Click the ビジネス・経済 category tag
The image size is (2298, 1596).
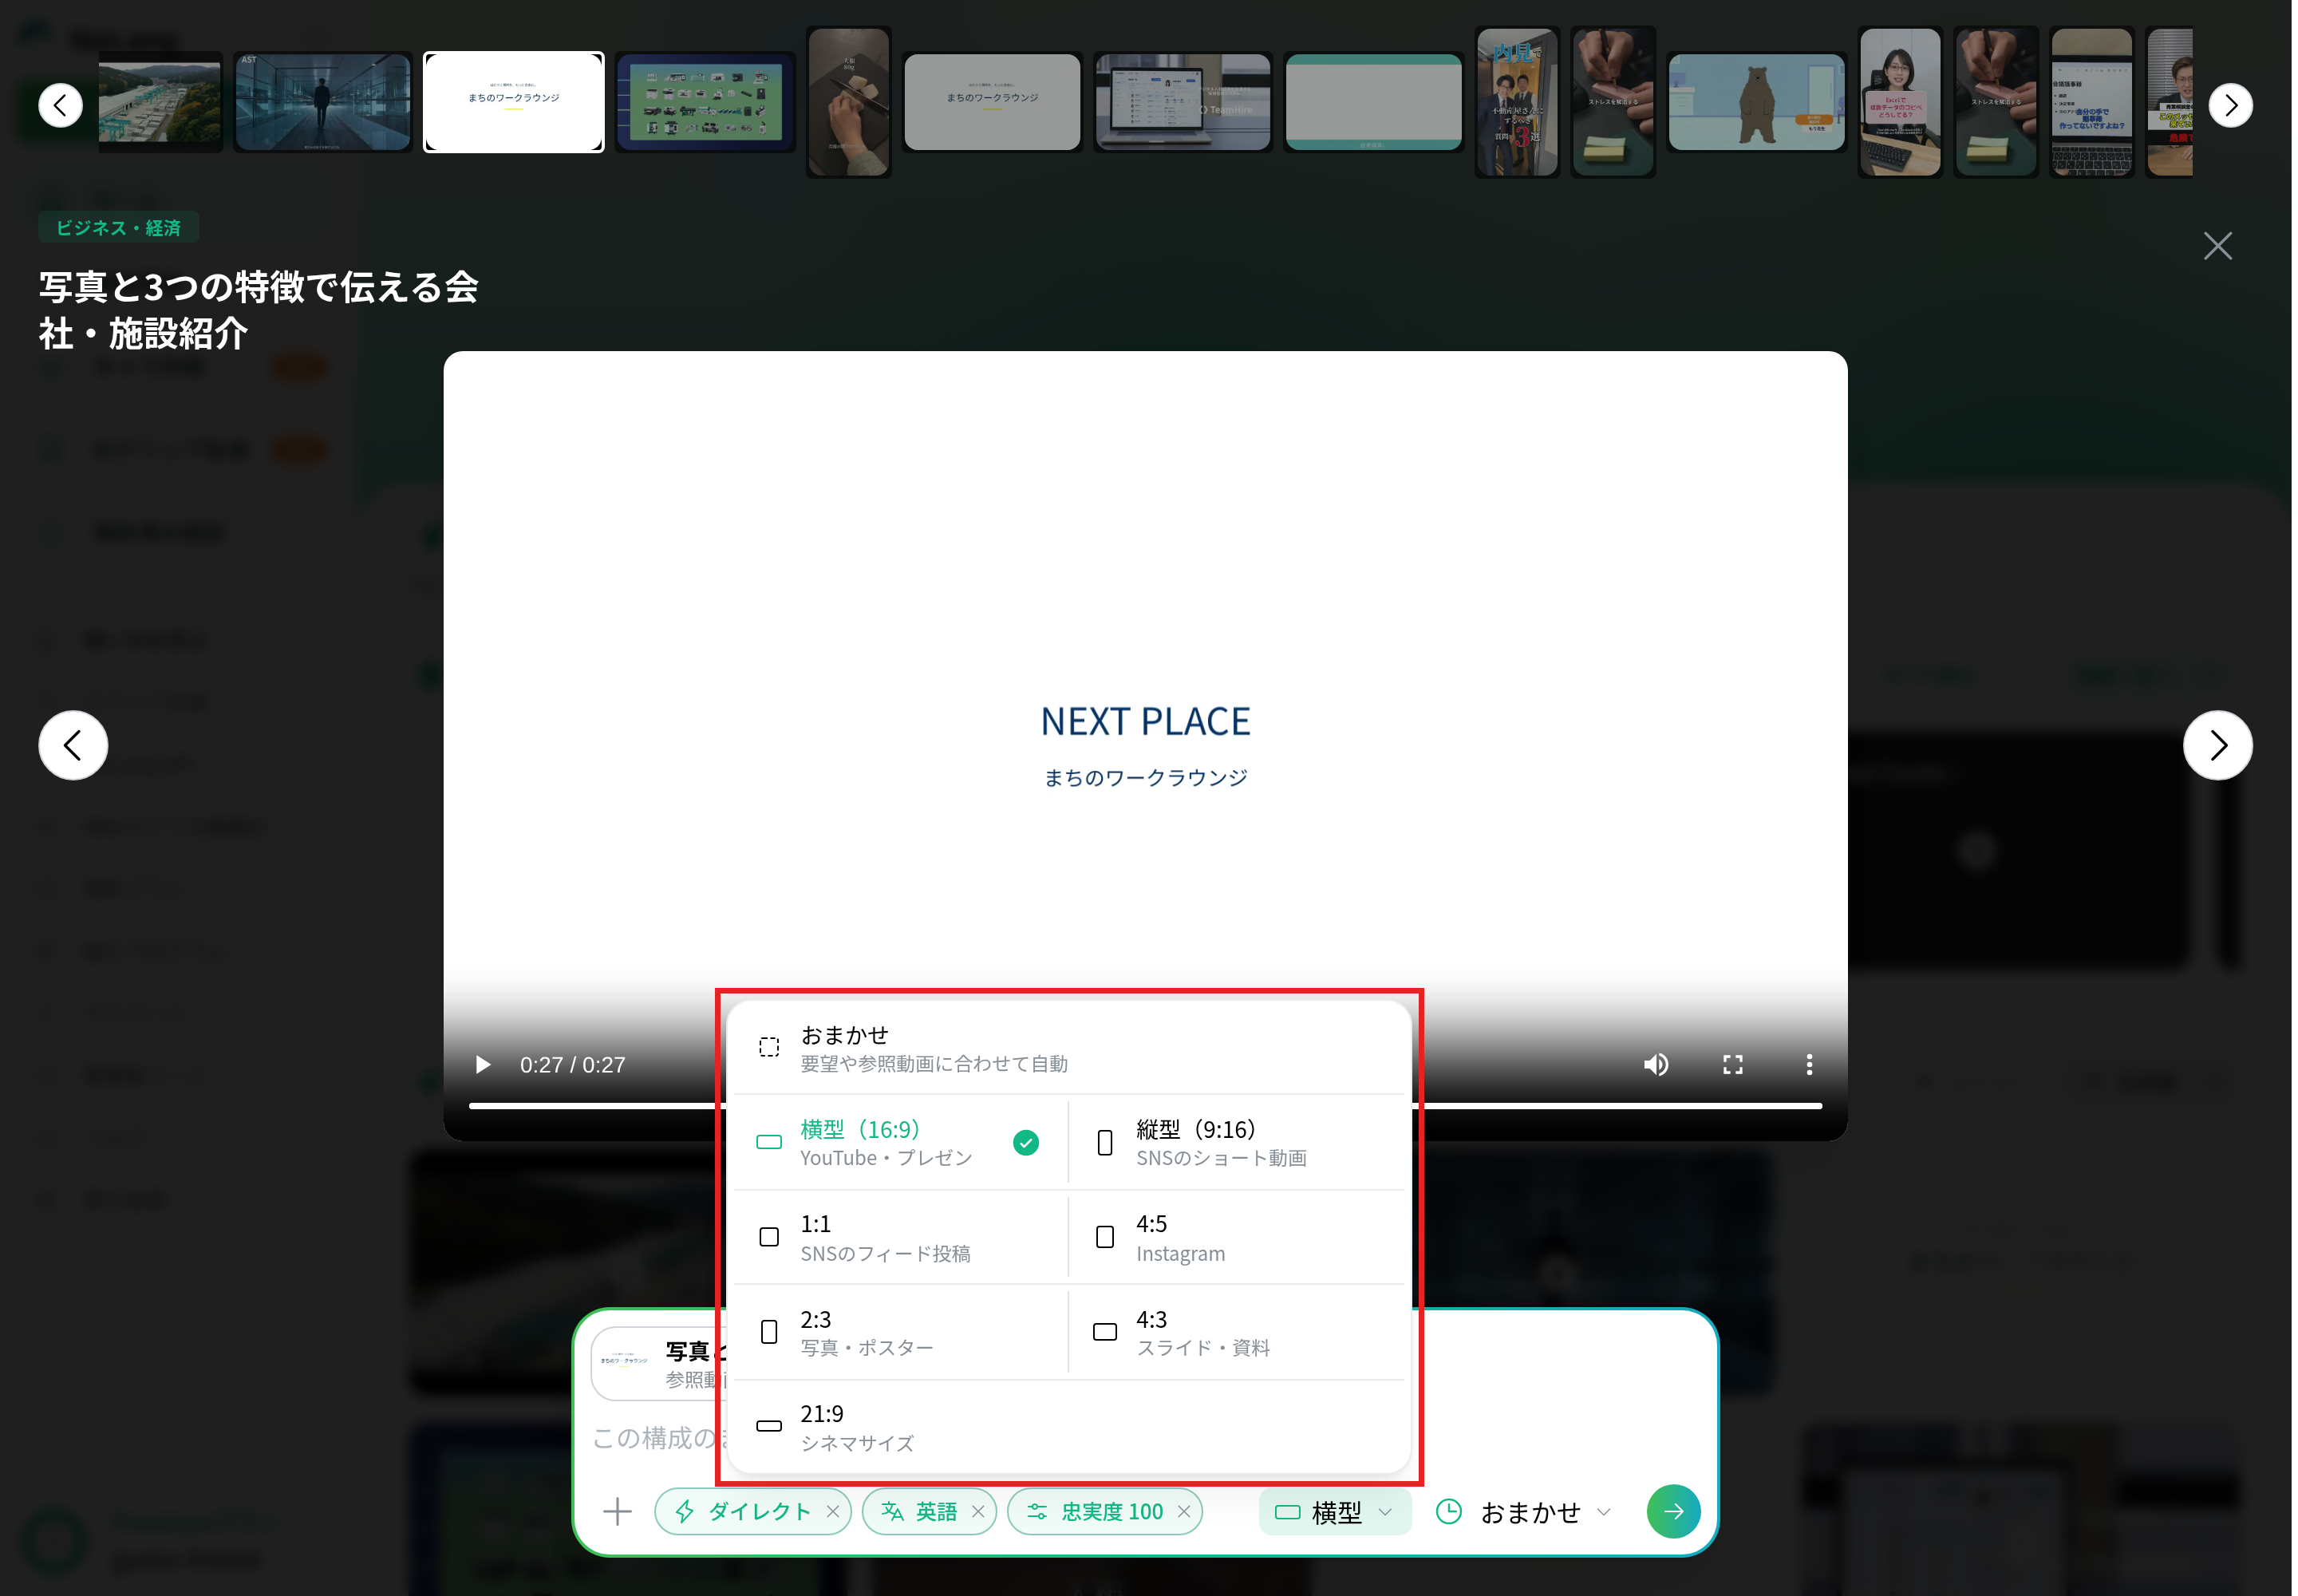[118, 228]
